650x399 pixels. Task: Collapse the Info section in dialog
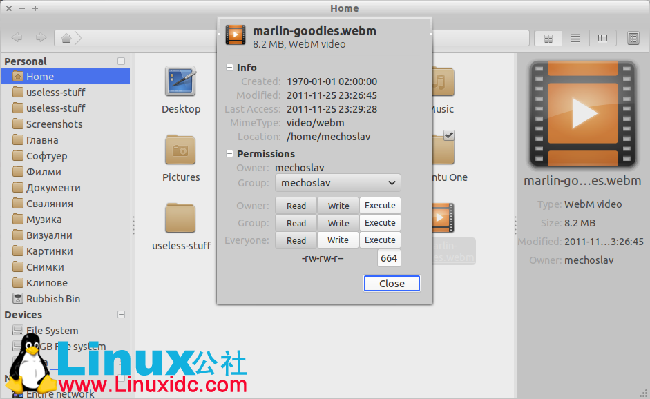coord(230,68)
